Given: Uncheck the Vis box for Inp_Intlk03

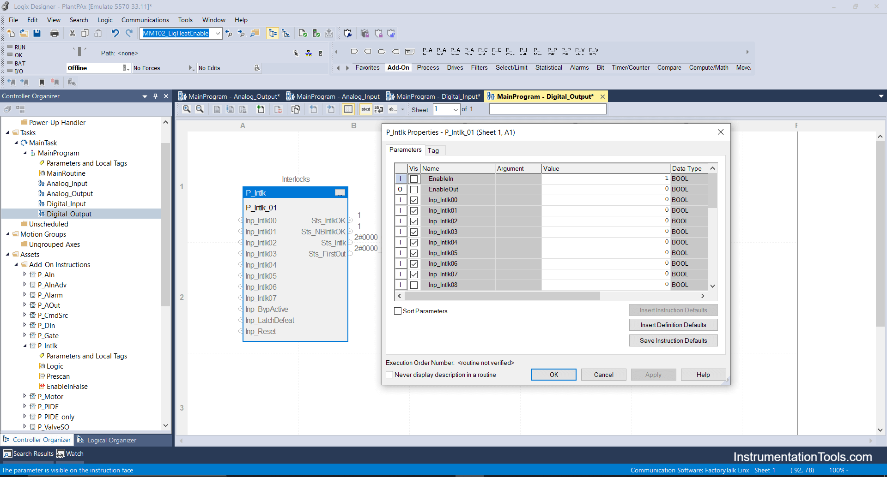Looking at the screenshot, I should tap(414, 232).
